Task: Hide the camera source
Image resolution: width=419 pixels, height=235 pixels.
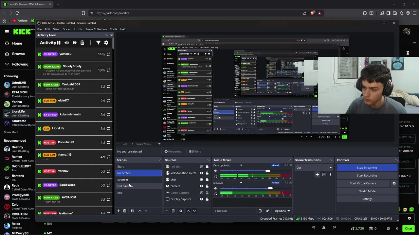Action: [201, 186]
